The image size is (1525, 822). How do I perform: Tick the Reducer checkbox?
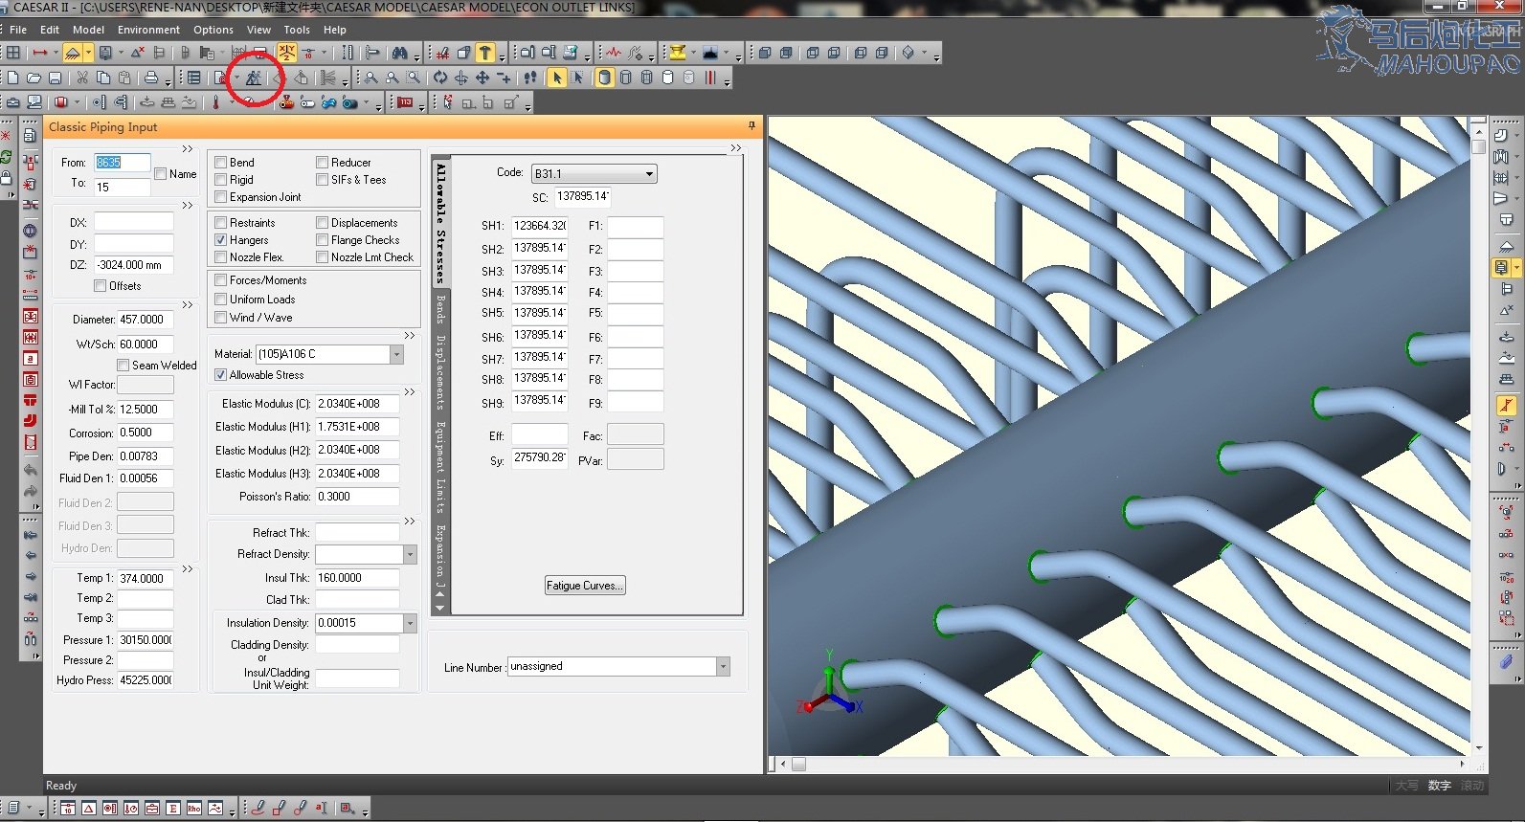323,163
